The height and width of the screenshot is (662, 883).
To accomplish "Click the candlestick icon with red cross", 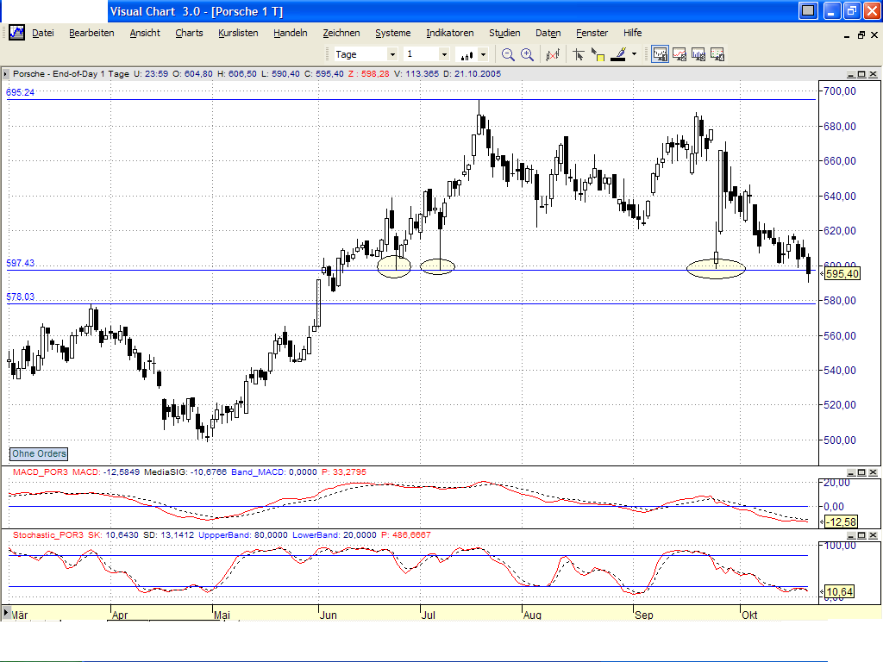I will [x=553, y=54].
